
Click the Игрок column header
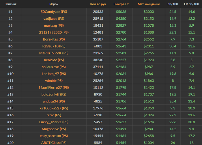click(x=54, y=4)
